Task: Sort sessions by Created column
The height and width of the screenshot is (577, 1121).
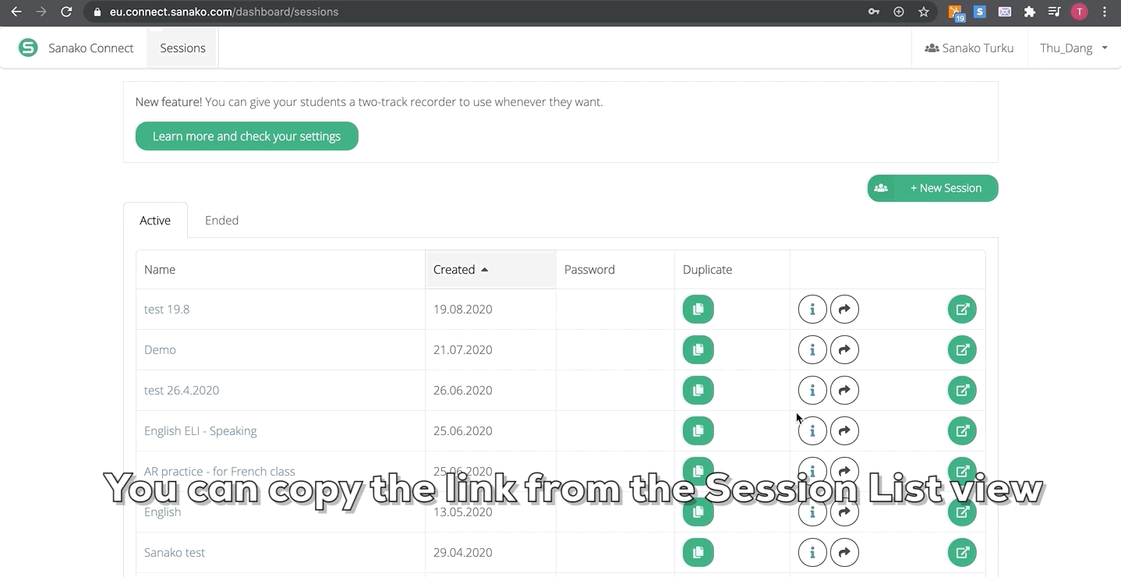Action: (x=490, y=269)
